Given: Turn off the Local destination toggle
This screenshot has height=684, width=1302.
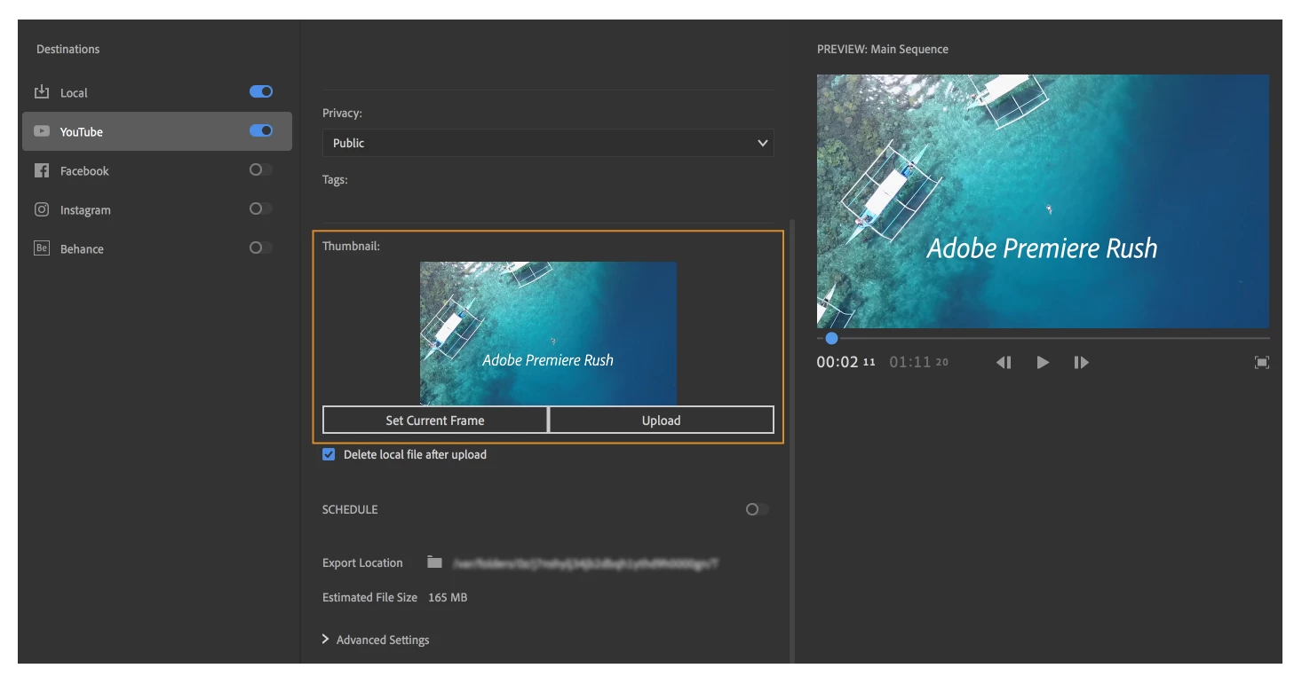Looking at the screenshot, I should point(261,91).
